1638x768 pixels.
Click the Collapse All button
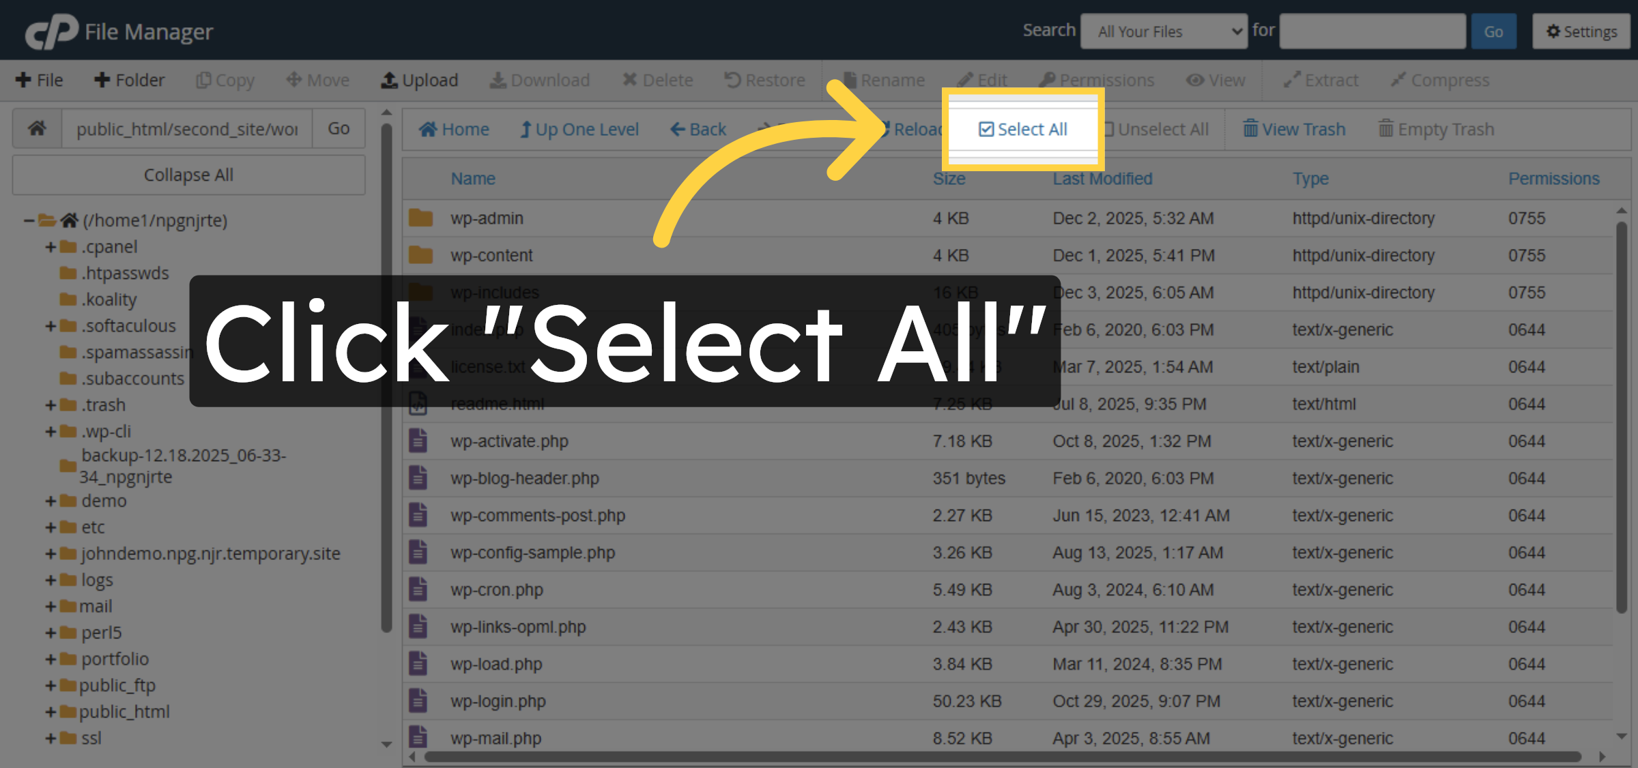click(x=188, y=175)
